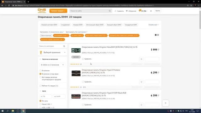Select the Оптимальный объем DDR3 tag

(x=95, y=25)
